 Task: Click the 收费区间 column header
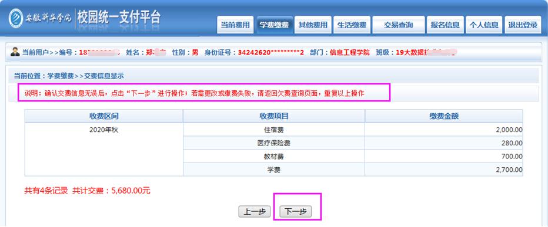point(104,116)
